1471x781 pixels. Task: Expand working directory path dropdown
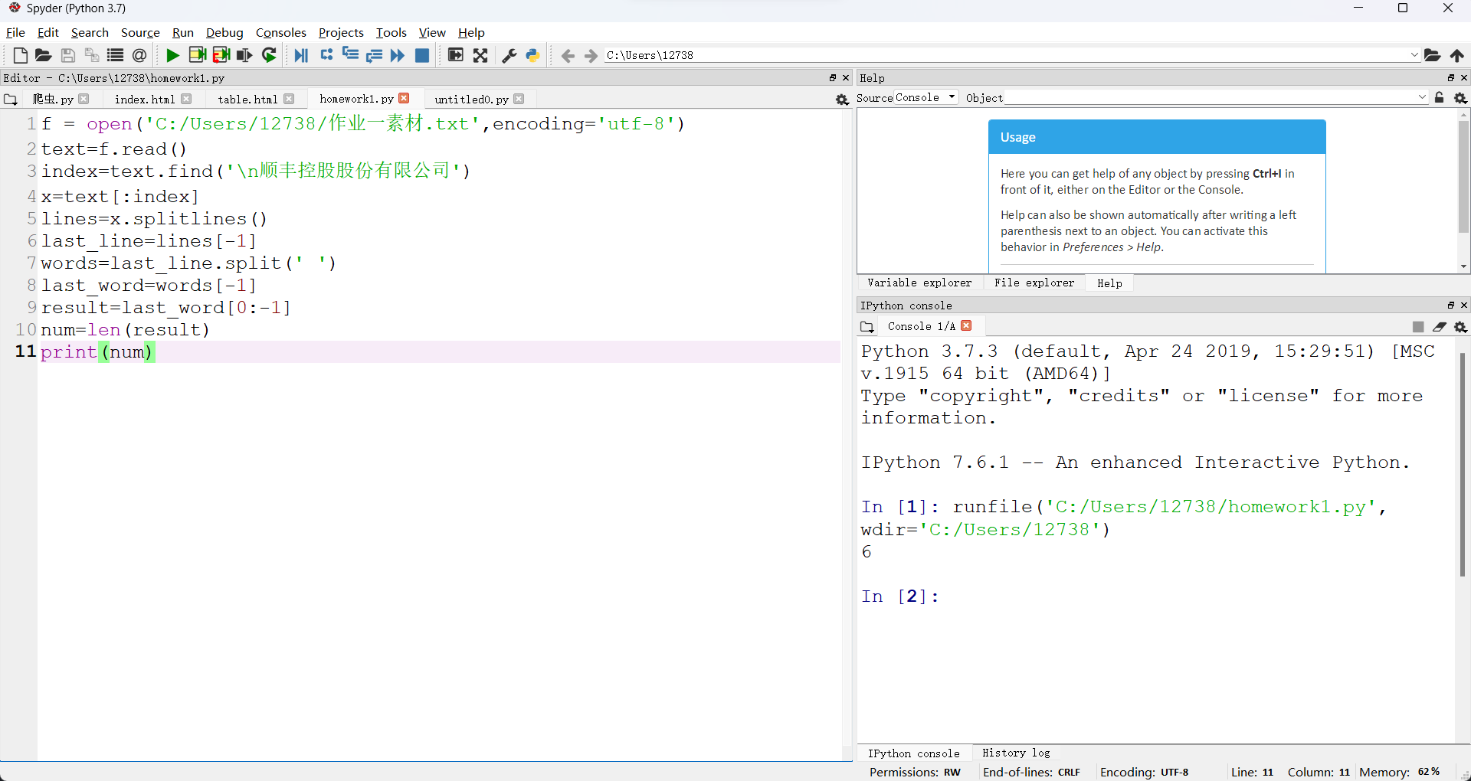[x=1414, y=55]
